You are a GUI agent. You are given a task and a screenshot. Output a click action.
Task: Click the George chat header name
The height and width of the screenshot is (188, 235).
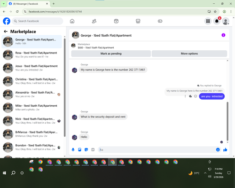[106, 36]
